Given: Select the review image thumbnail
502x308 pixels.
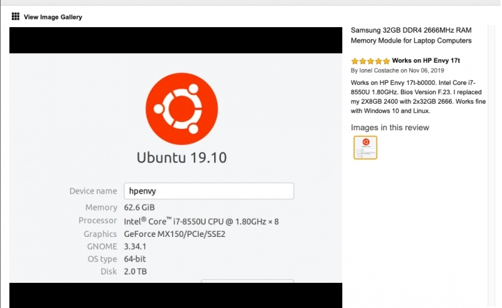Looking at the screenshot, I should click(x=365, y=148).
